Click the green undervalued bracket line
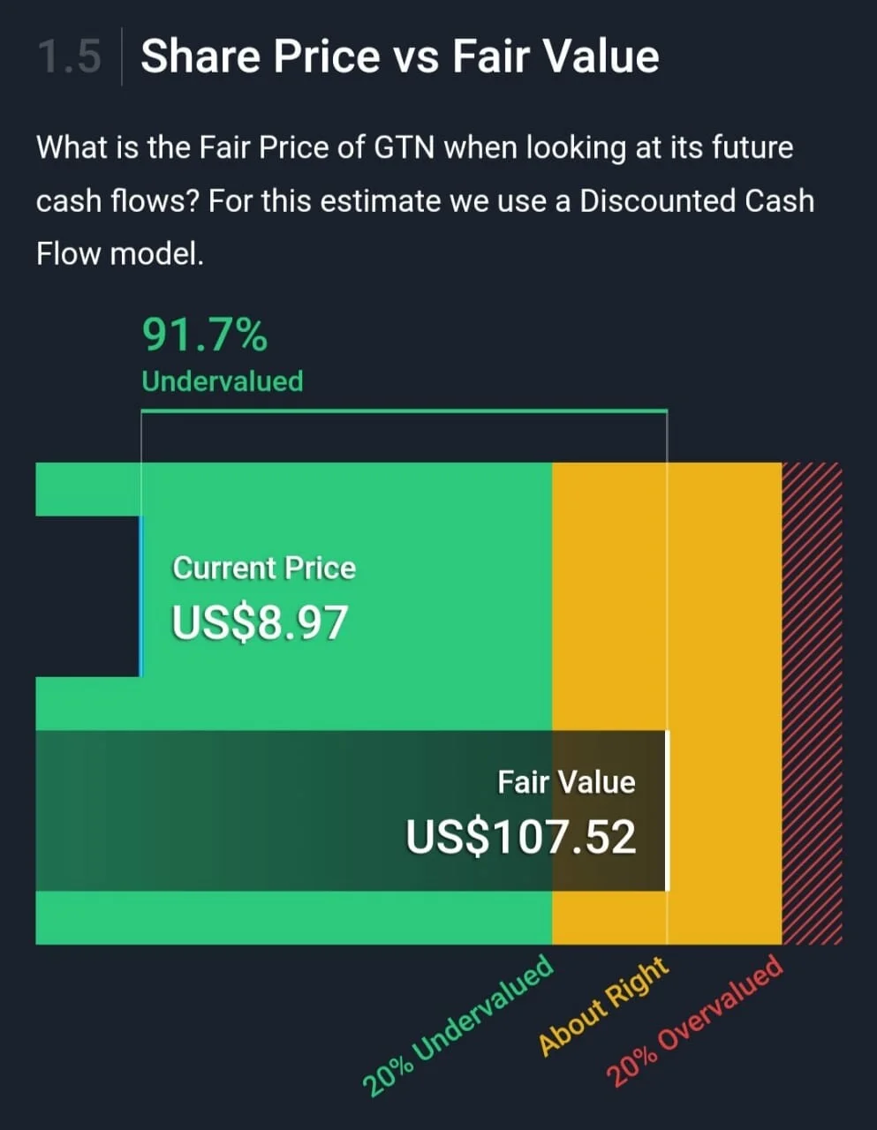The width and height of the screenshot is (877, 1130). pyautogui.click(x=404, y=411)
